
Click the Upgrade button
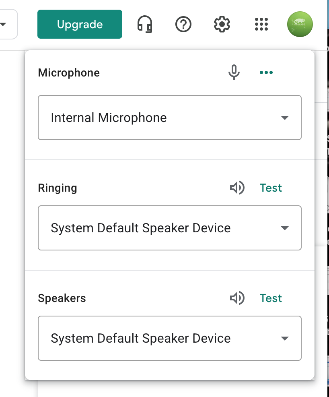click(80, 25)
